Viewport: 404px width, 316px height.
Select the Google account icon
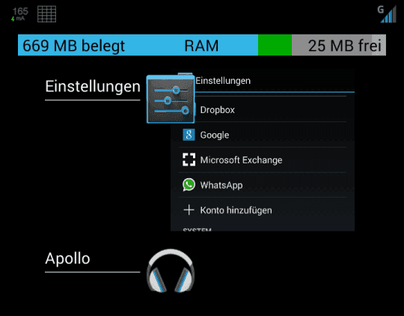click(189, 135)
